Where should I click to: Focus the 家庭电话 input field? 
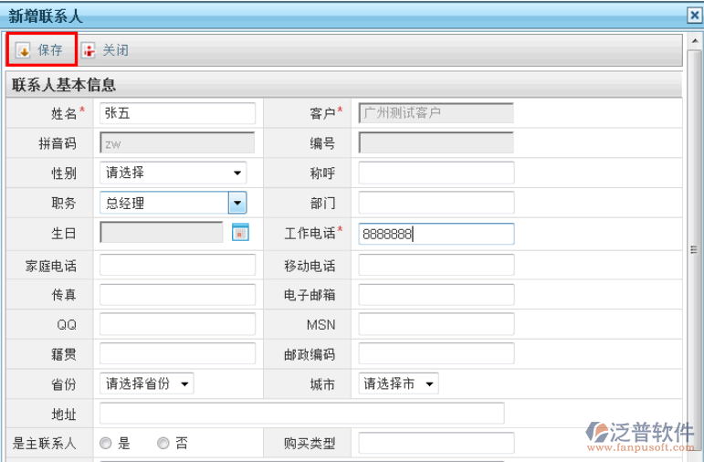click(177, 265)
